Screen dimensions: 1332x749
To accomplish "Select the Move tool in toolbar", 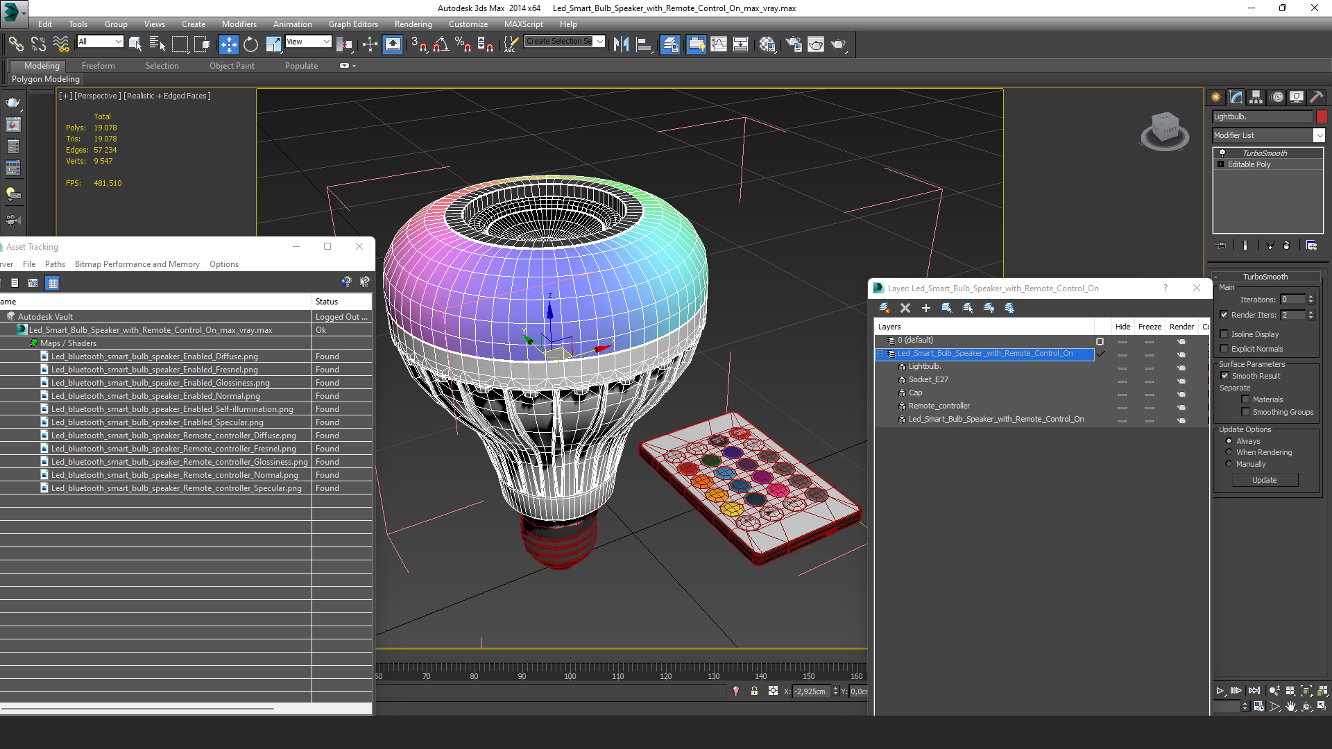I will pos(228,44).
